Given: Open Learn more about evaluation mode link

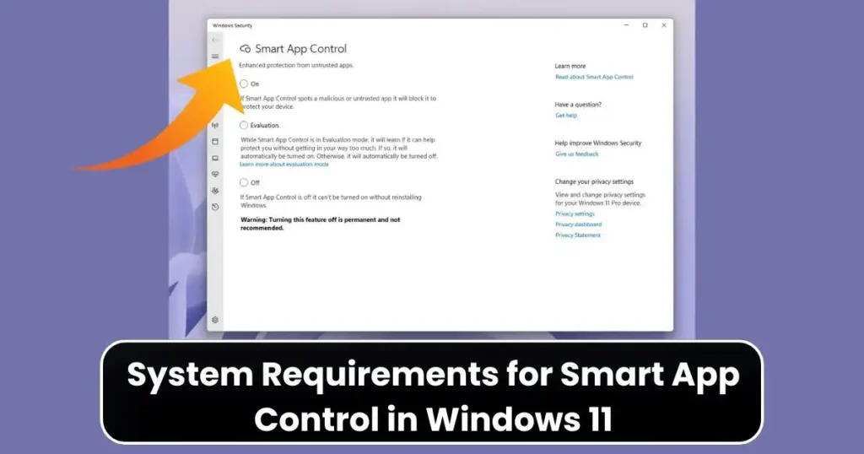Looking at the screenshot, I should 284,165.
